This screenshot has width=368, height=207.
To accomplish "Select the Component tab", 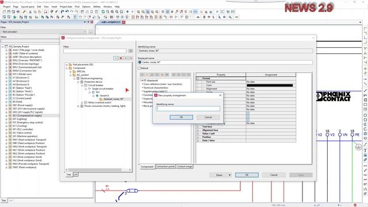I will click(147, 167).
